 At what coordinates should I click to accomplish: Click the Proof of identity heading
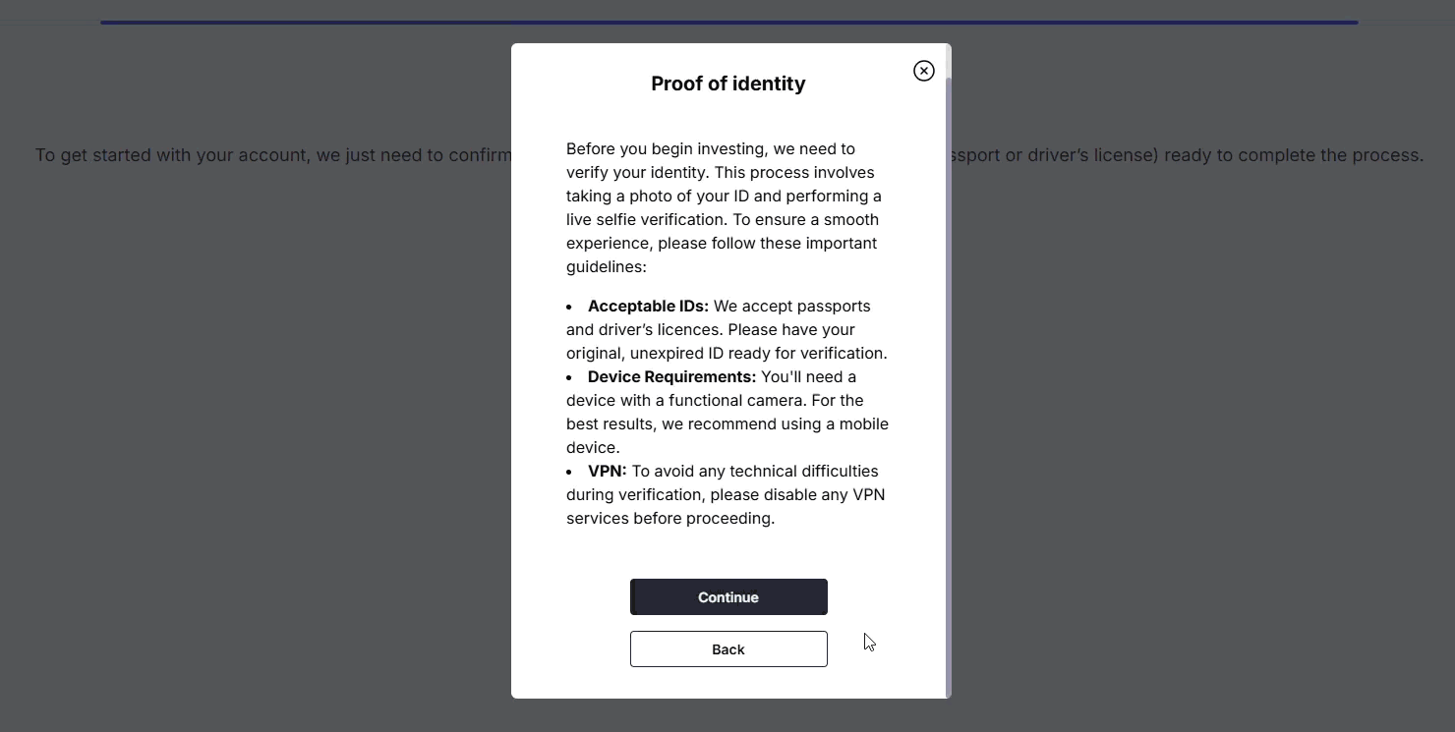click(727, 84)
